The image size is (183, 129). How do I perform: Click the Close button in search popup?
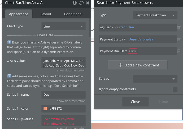(x=135, y=102)
